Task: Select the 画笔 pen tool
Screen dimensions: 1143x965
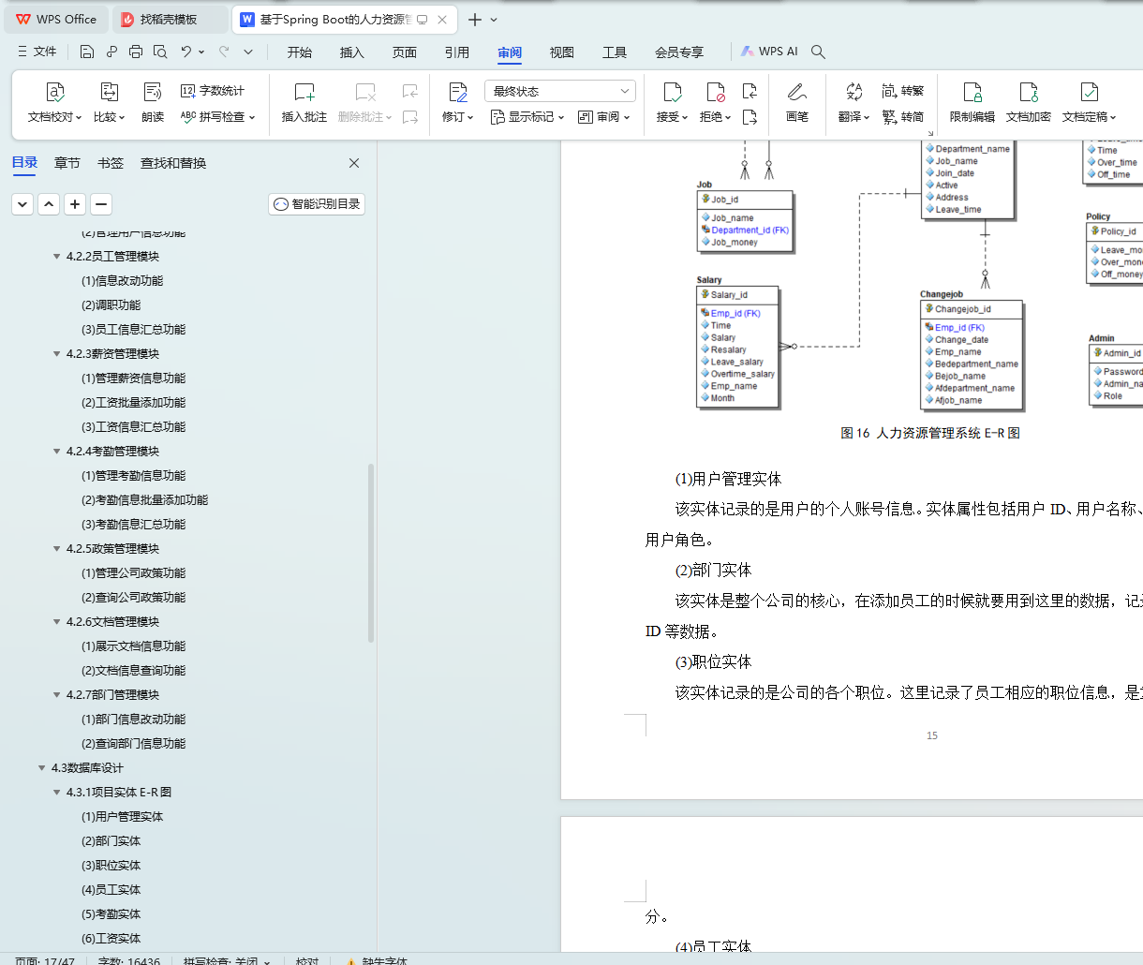Action: click(x=797, y=92)
